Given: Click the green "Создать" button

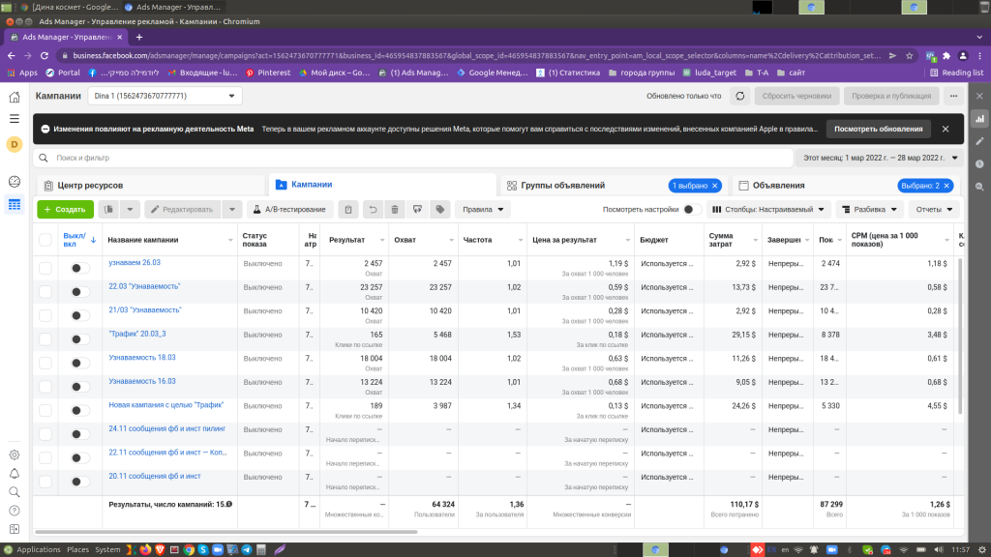Looking at the screenshot, I should 65,209.
